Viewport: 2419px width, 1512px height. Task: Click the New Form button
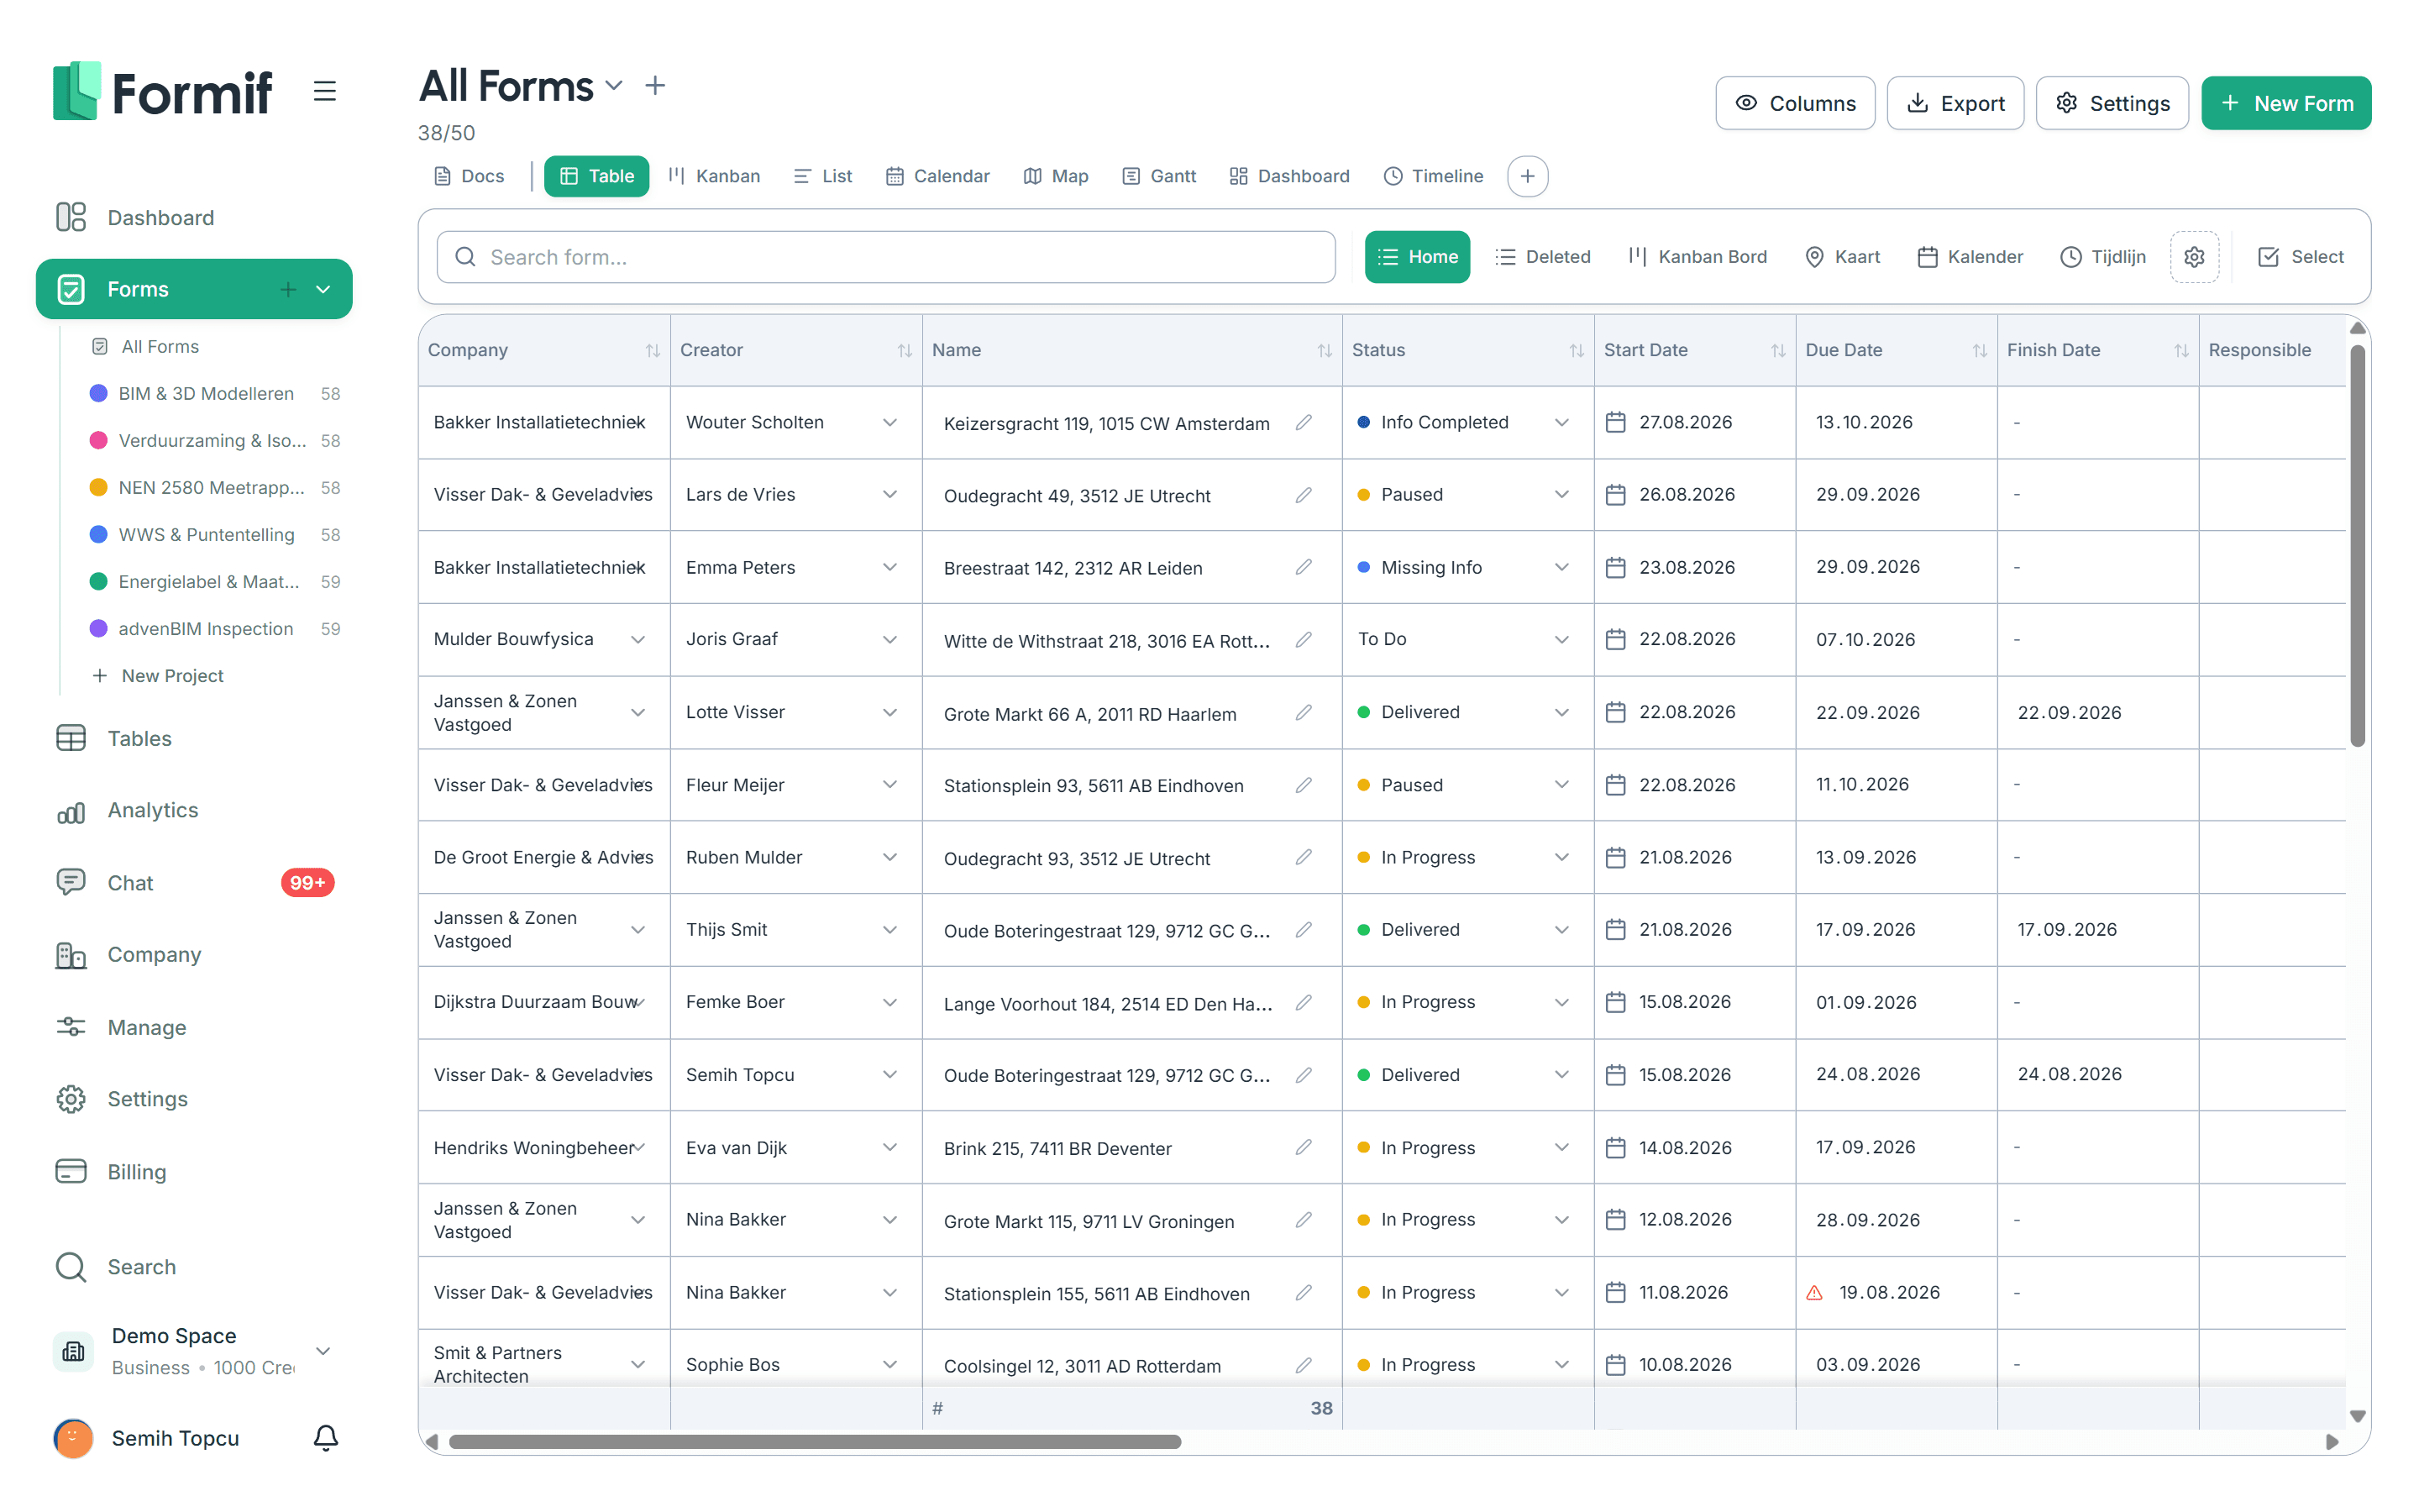pos(2285,103)
